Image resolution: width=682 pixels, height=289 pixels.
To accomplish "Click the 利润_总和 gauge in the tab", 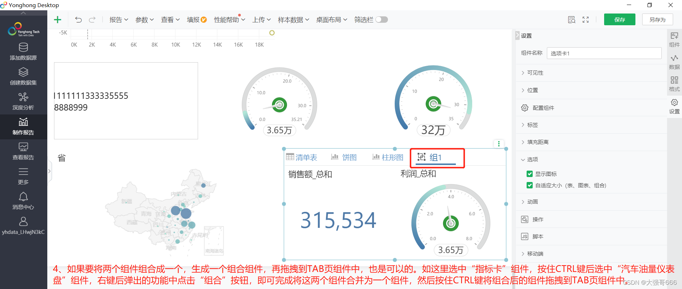I will pos(451,220).
